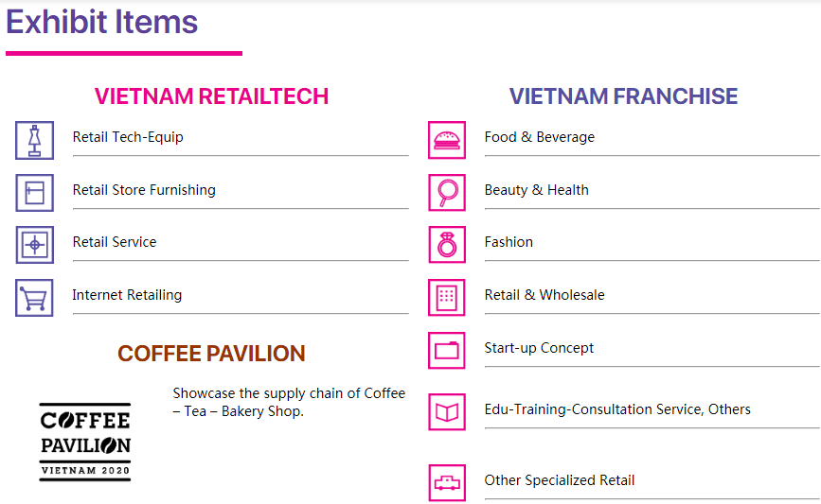The width and height of the screenshot is (821, 504).
Task: Click the Vietnam RetailTech section heading
Action: click(211, 96)
